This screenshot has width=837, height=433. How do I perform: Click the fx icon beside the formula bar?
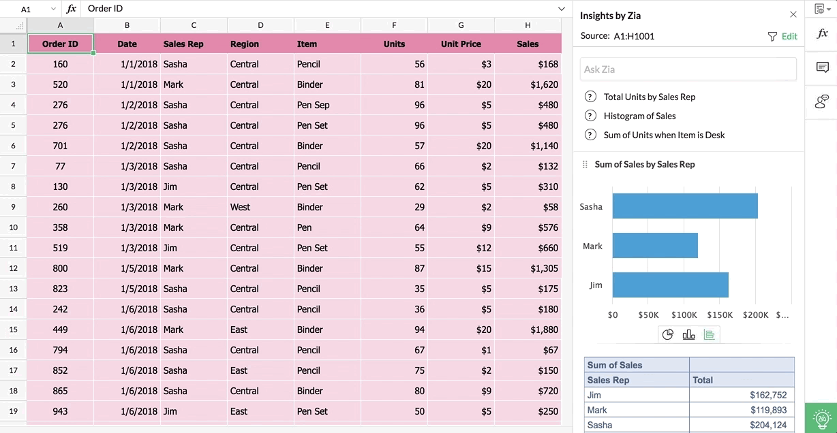(72, 8)
